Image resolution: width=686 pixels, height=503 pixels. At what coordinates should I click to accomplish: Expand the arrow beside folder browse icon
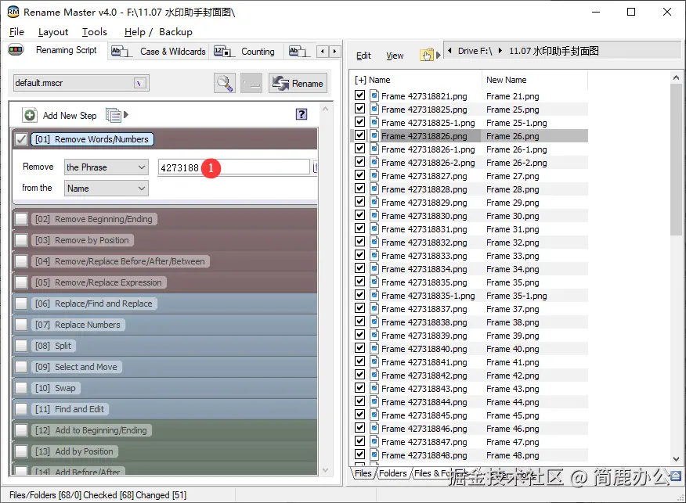point(438,56)
